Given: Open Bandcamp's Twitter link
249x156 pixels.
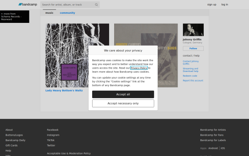Looking at the screenshot, I should pyautogui.click(x=51, y=145).
